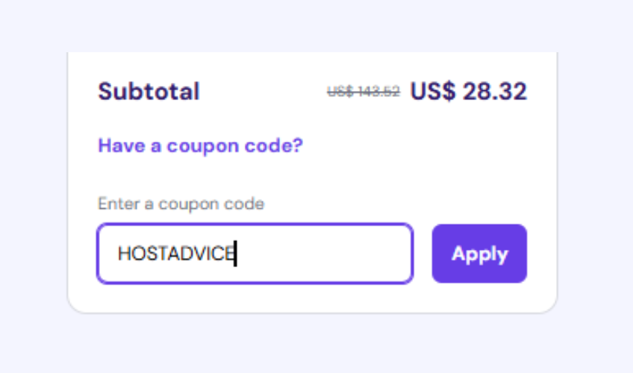Click the Subtotal heading
This screenshot has height=373, width=633.
[149, 92]
